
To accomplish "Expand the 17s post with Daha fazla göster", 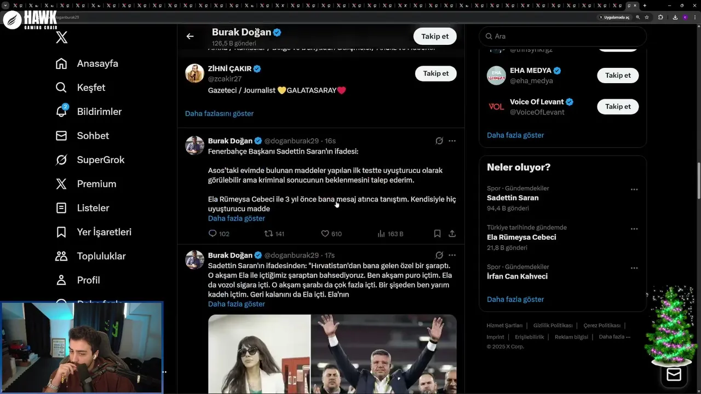I will click(x=237, y=304).
